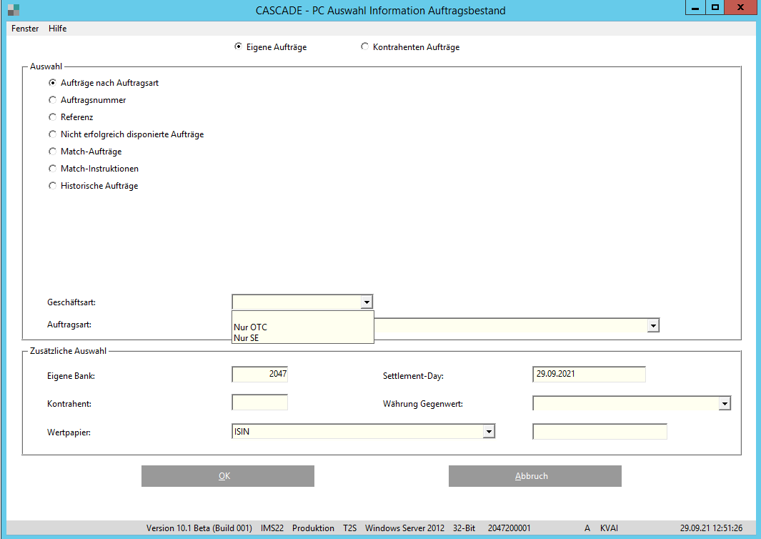Expand the Wertpapier ISIN dropdown

pyautogui.click(x=489, y=432)
